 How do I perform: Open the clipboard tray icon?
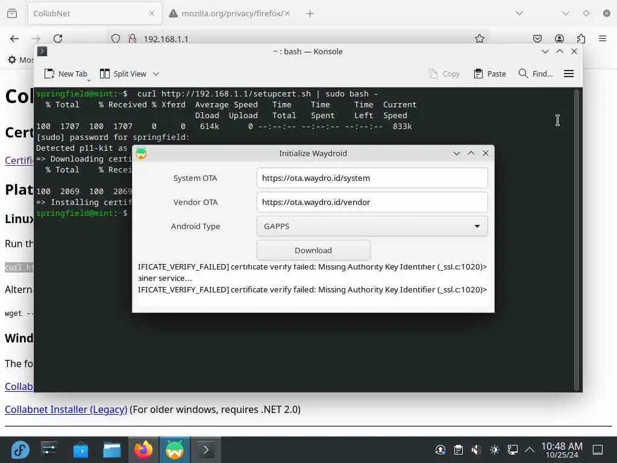458,450
